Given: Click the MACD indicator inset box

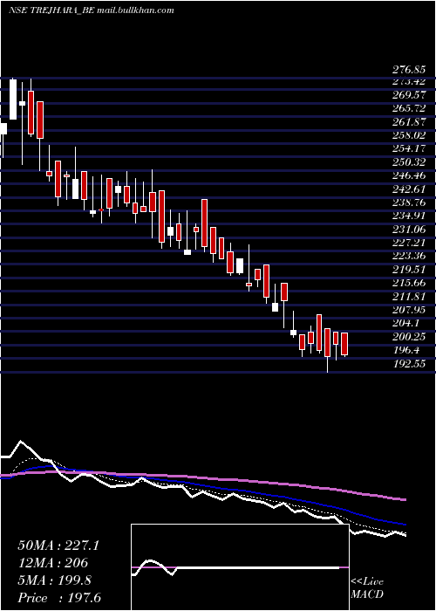Looking at the screenshot, I should (240, 567).
